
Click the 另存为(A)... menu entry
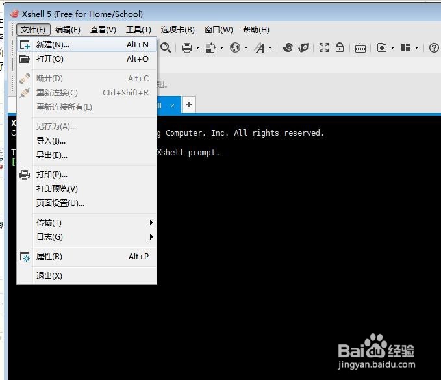tap(86, 127)
